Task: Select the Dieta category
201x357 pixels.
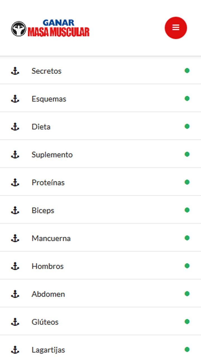Action: click(x=41, y=127)
